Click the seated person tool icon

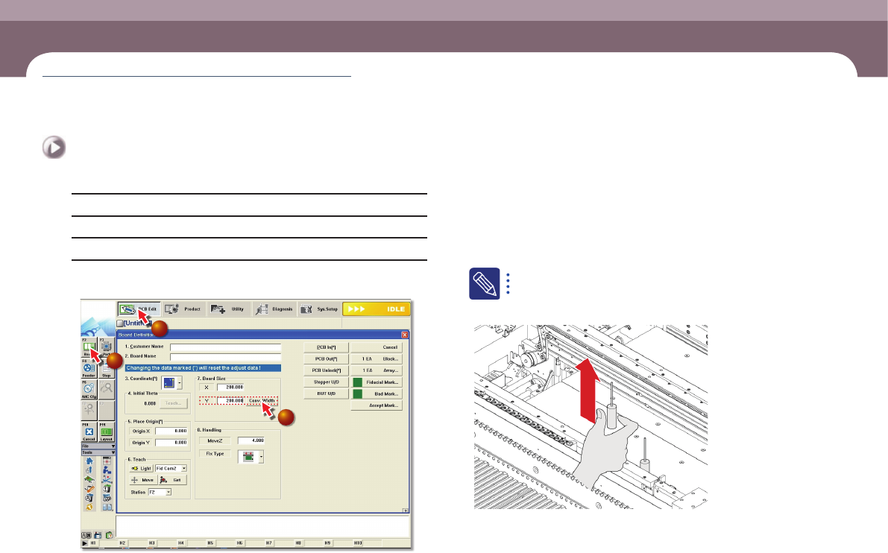point(107,470)
